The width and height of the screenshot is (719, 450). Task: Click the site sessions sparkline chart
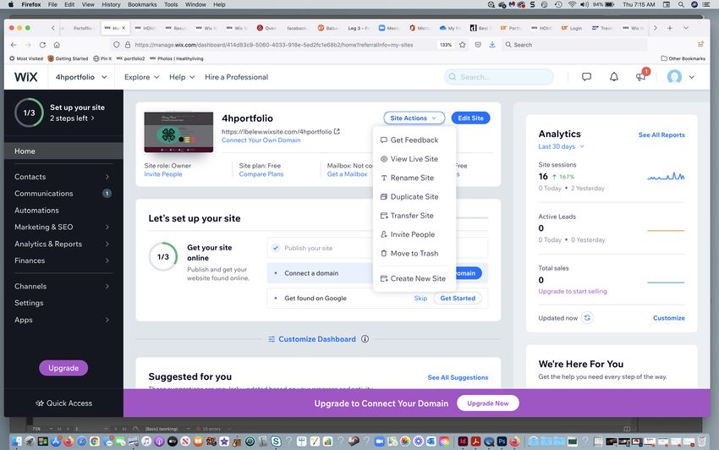coord(666,177)
